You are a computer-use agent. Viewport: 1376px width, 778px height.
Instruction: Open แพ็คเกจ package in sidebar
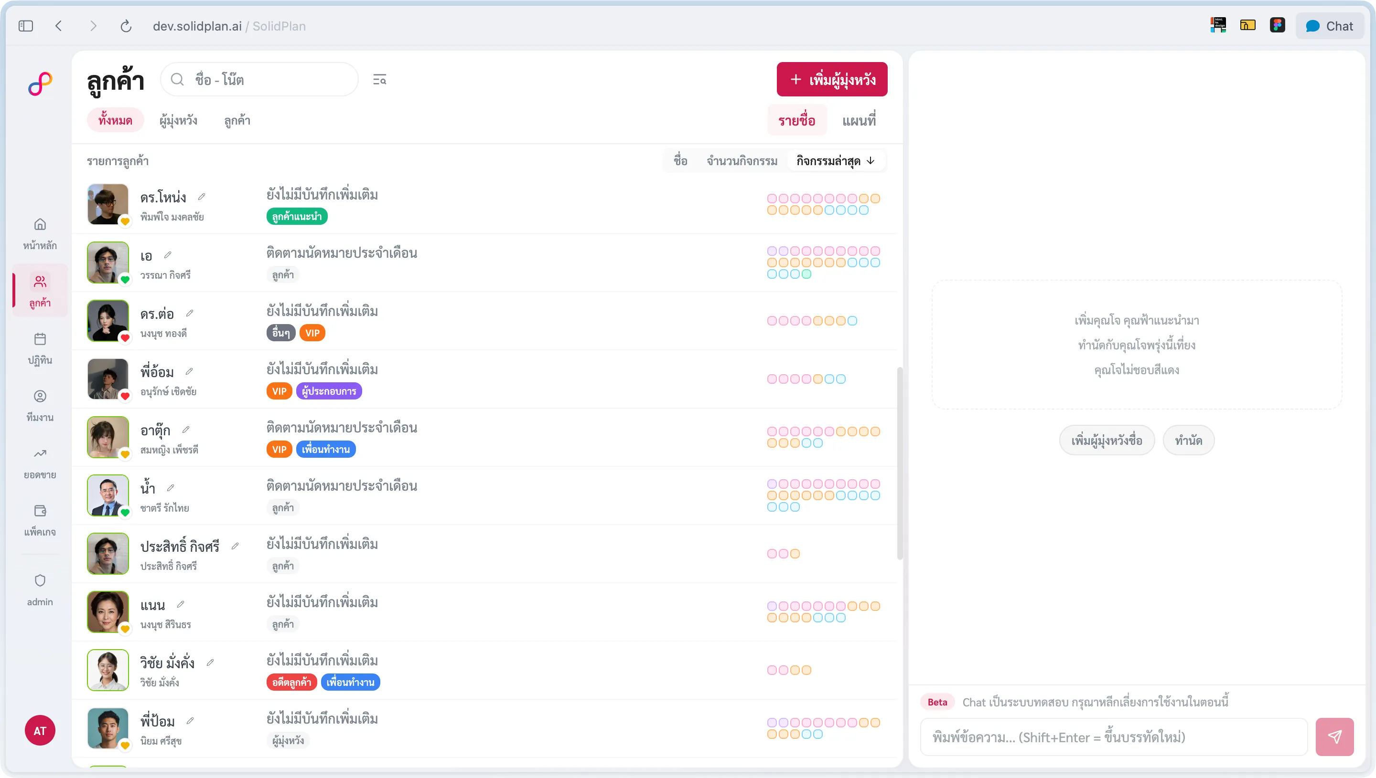coord(40,520)
